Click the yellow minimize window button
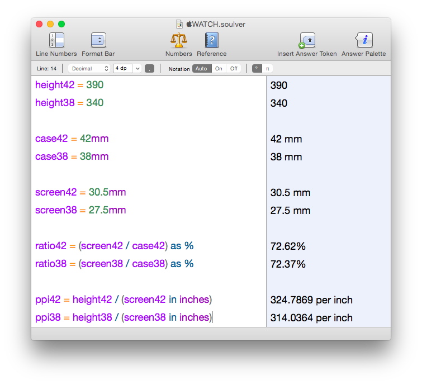Screen dimensions: 422x385 (50, 24)
